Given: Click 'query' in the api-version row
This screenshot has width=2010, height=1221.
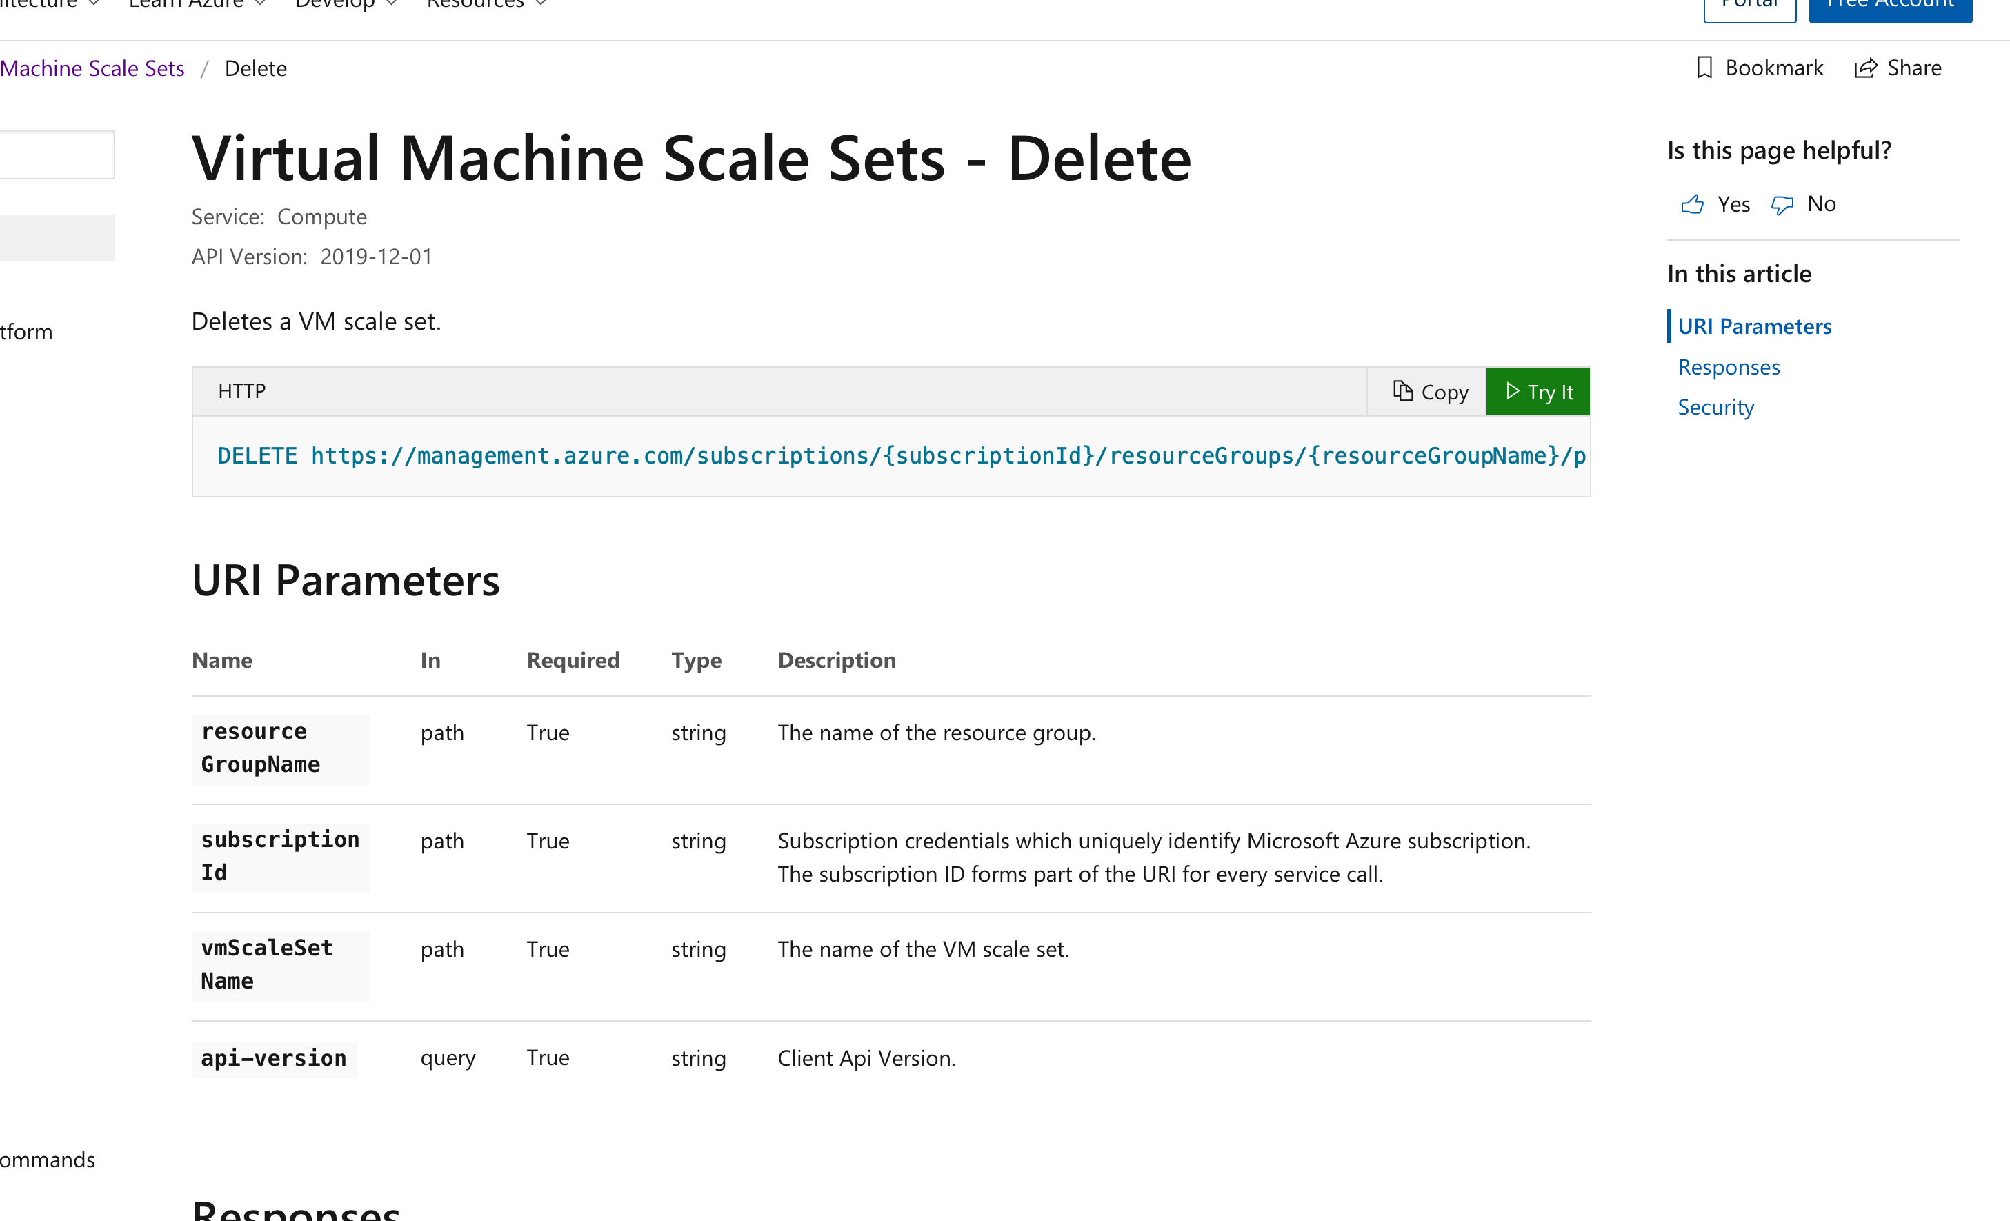Looking at the screenshot, I should tap(448, 1059).
